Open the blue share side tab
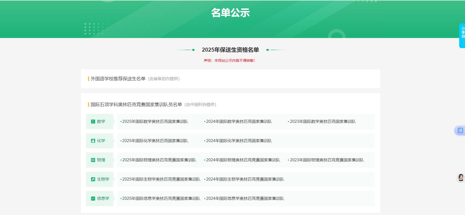This screenshot has width=465, height=215. coord(462,35)
